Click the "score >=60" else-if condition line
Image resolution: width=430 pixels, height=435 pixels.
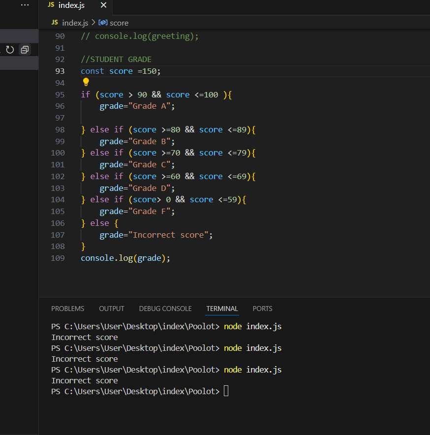[168, 177]
